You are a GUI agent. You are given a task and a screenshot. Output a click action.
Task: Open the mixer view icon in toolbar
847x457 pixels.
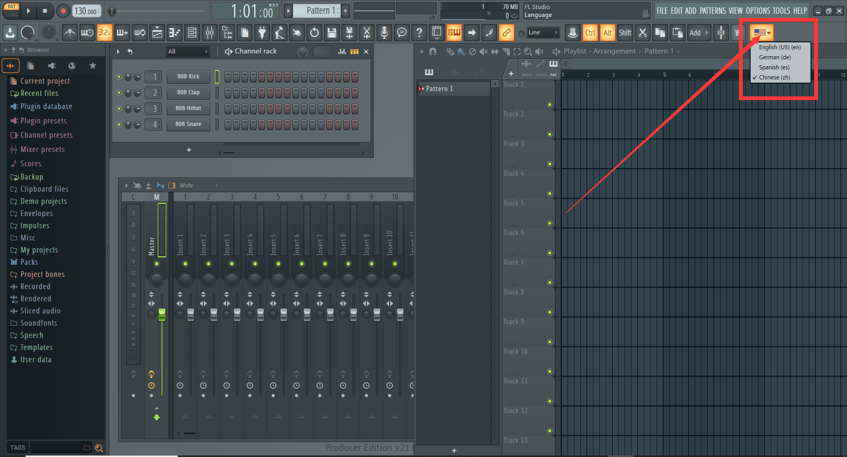click(x=210, y=33)
